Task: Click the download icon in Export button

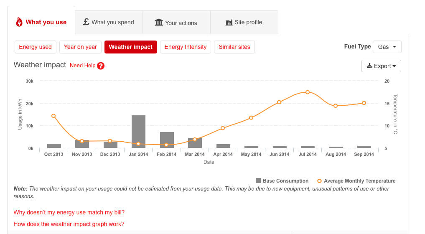Action: pos(369,66)
